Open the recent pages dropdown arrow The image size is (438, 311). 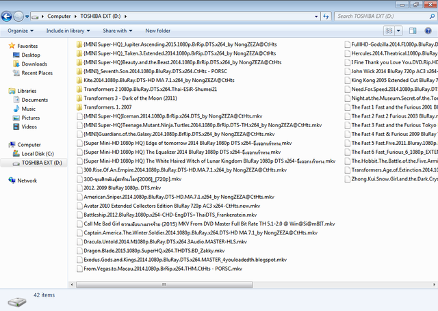click(x=27, y=16)
